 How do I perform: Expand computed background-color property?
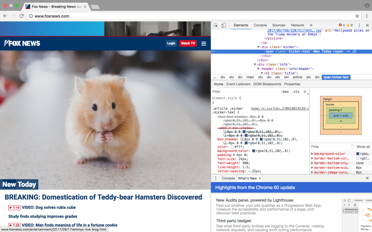(x=312, y=154)
